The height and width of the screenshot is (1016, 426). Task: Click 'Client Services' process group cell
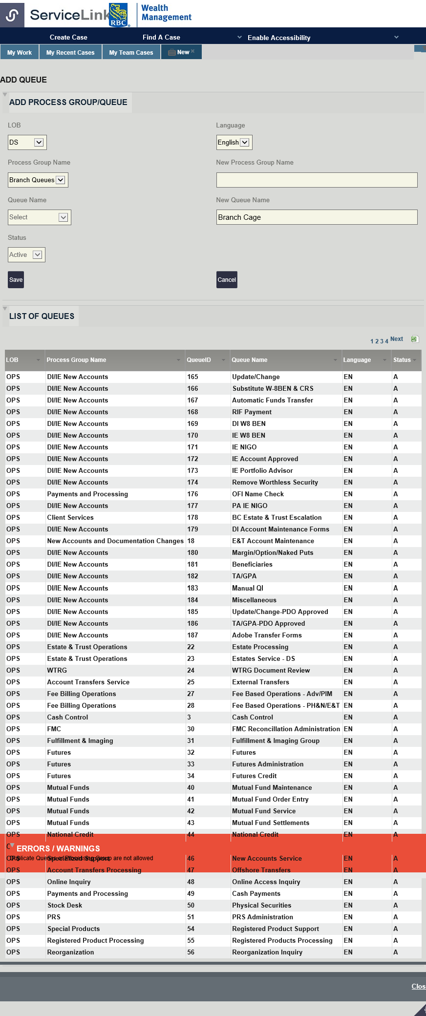(x=70, y=518)
